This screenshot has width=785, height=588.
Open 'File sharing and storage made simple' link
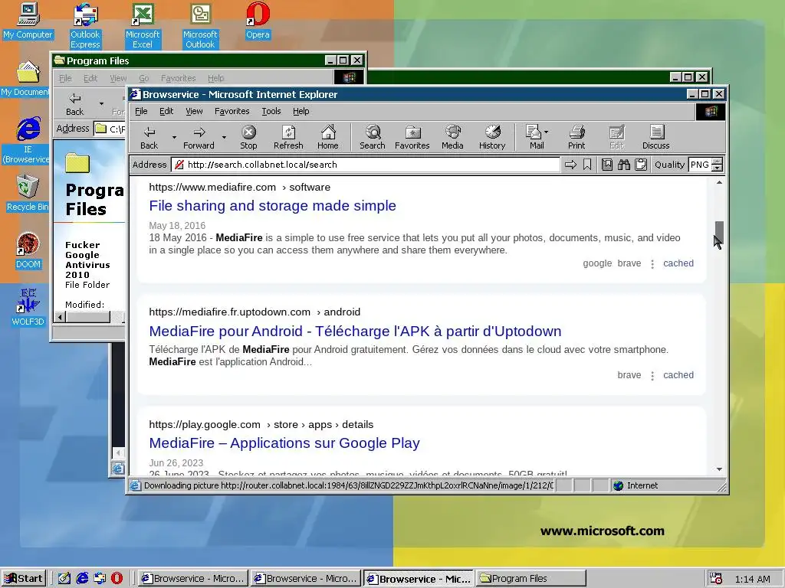tap(272, 205)
